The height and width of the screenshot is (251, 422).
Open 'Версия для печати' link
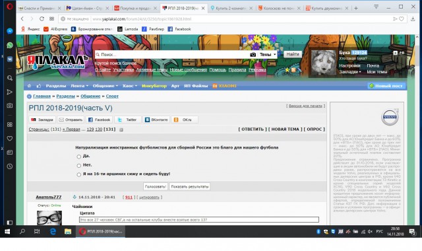[x=305, y=106]
